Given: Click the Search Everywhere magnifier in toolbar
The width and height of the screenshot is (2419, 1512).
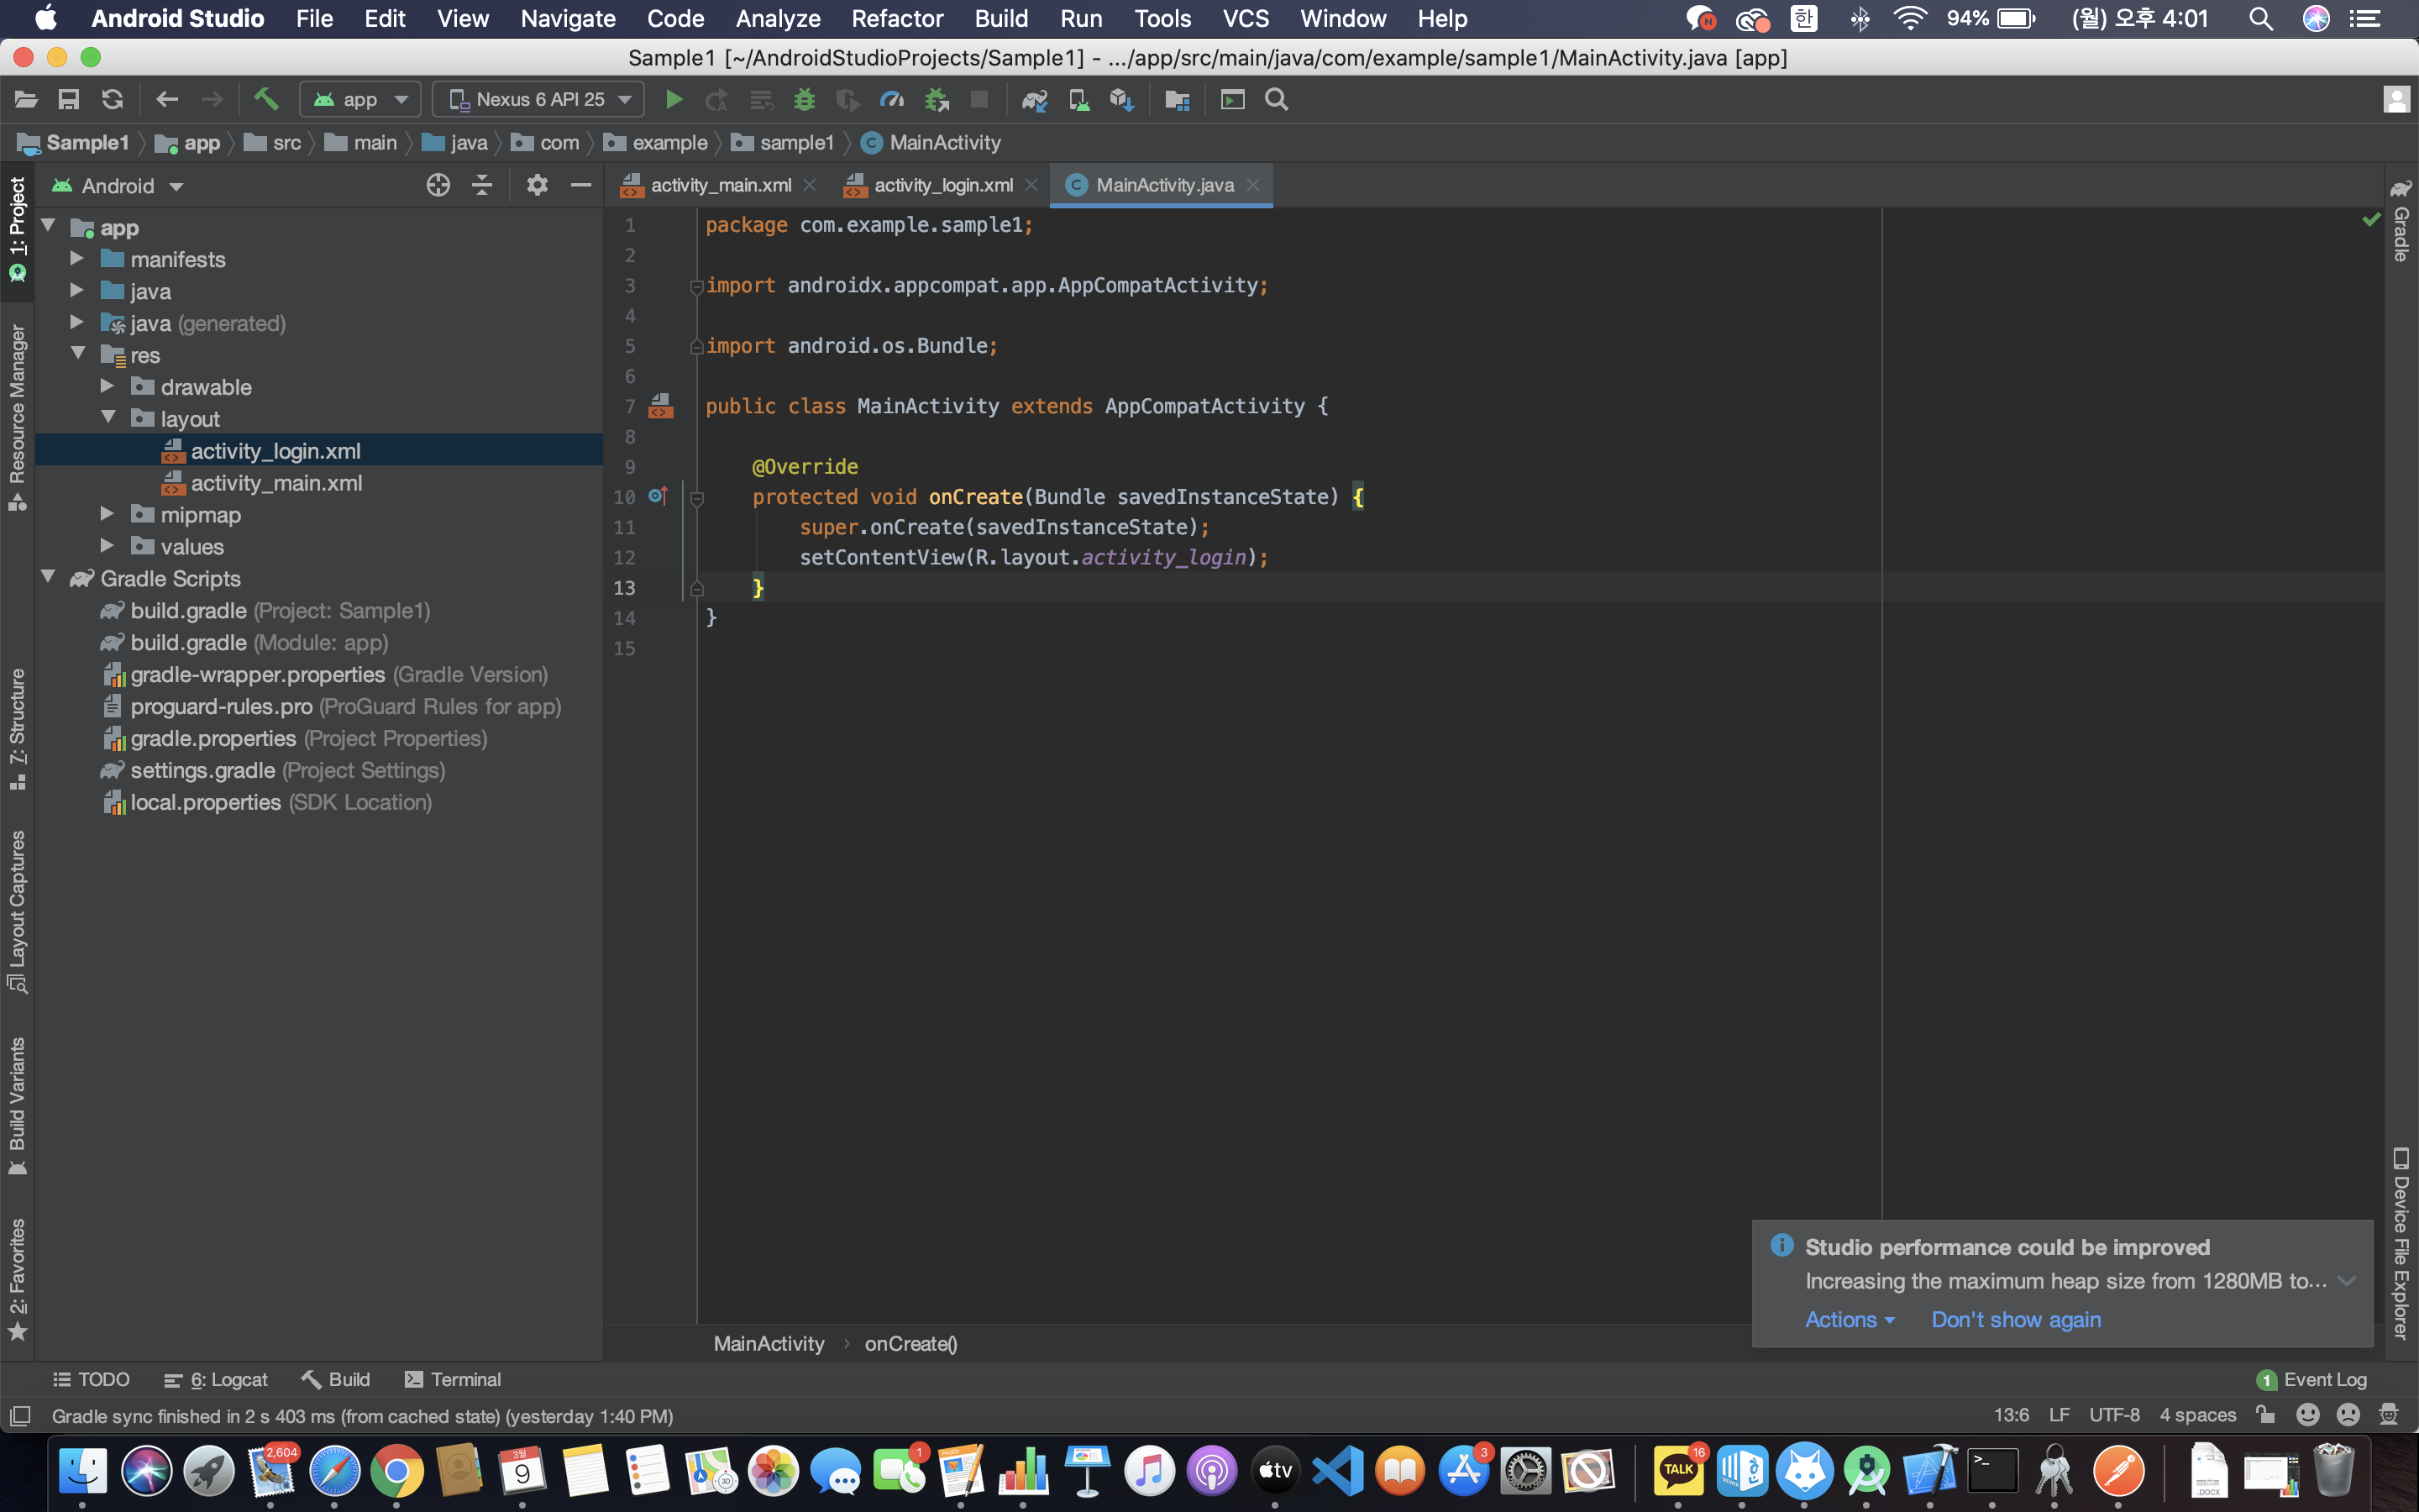Looking at the screenshot, I should (1277, 99).
